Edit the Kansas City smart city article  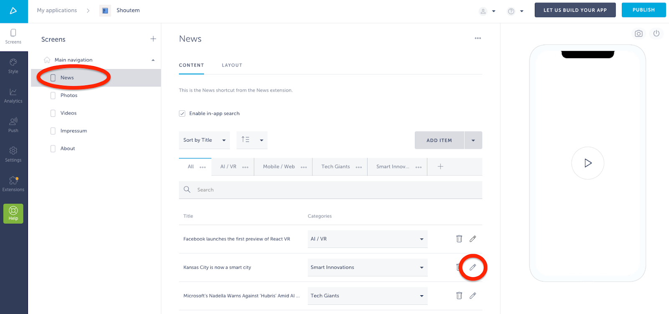pyautogui.click(x=473, y=267)
